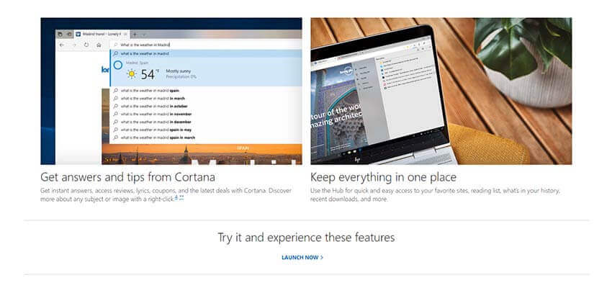Select the Madrid travel - Lonely Planet tab

tap(97, 34)
